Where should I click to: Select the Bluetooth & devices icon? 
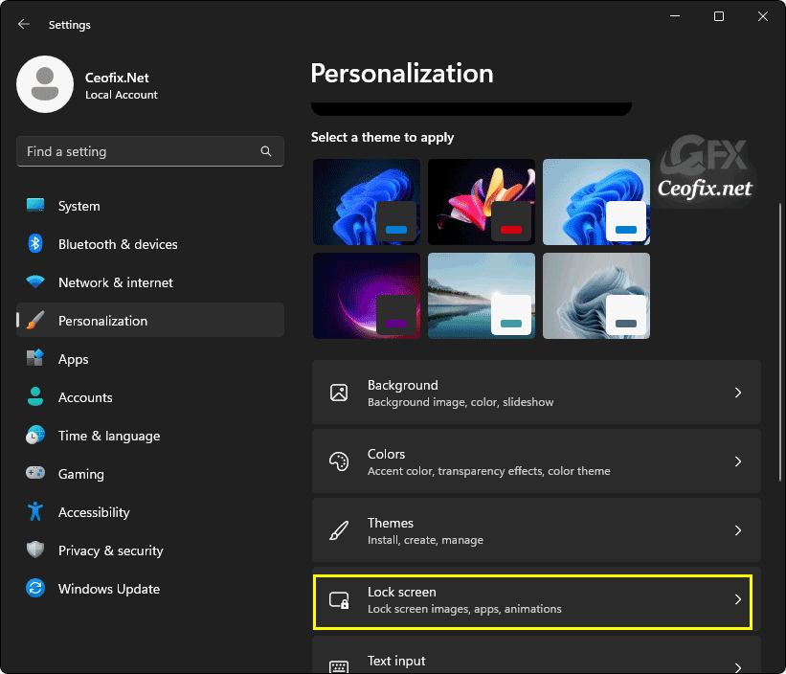pos(36,244)
